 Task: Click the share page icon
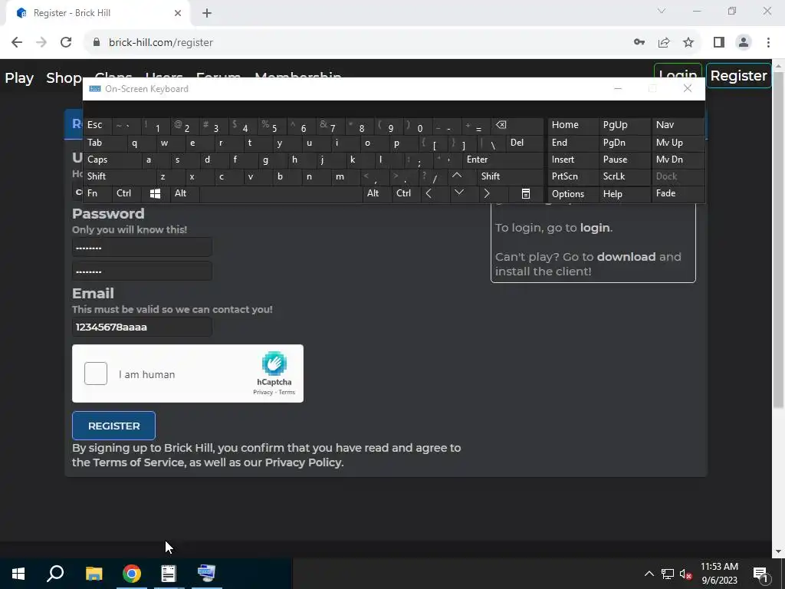[664, 43]
